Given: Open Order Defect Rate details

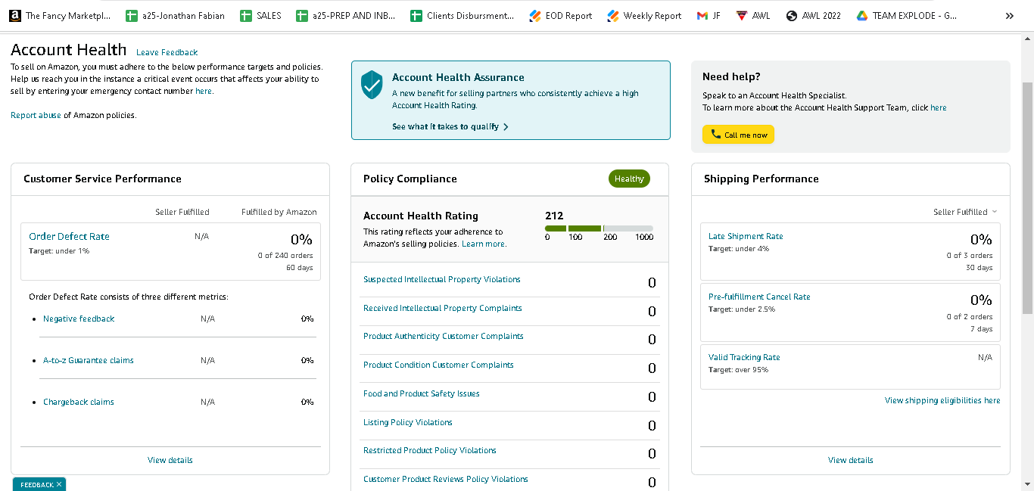Looking at the screenshot, I should [x=69, y=236].
